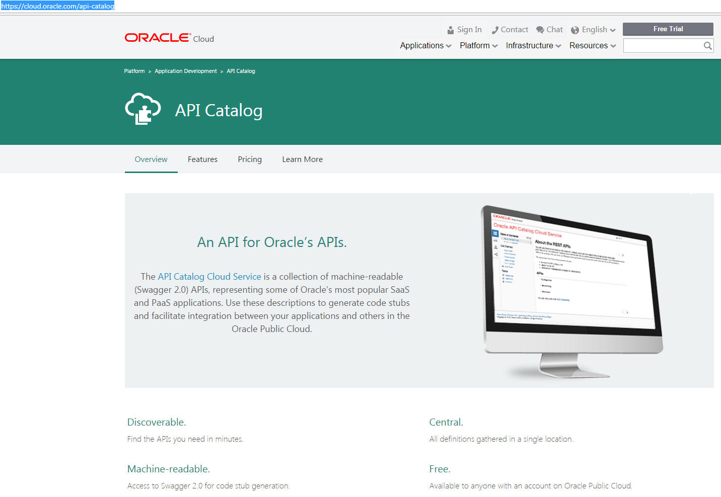Click the 'Discoverable.' heading

coord(157,422)
